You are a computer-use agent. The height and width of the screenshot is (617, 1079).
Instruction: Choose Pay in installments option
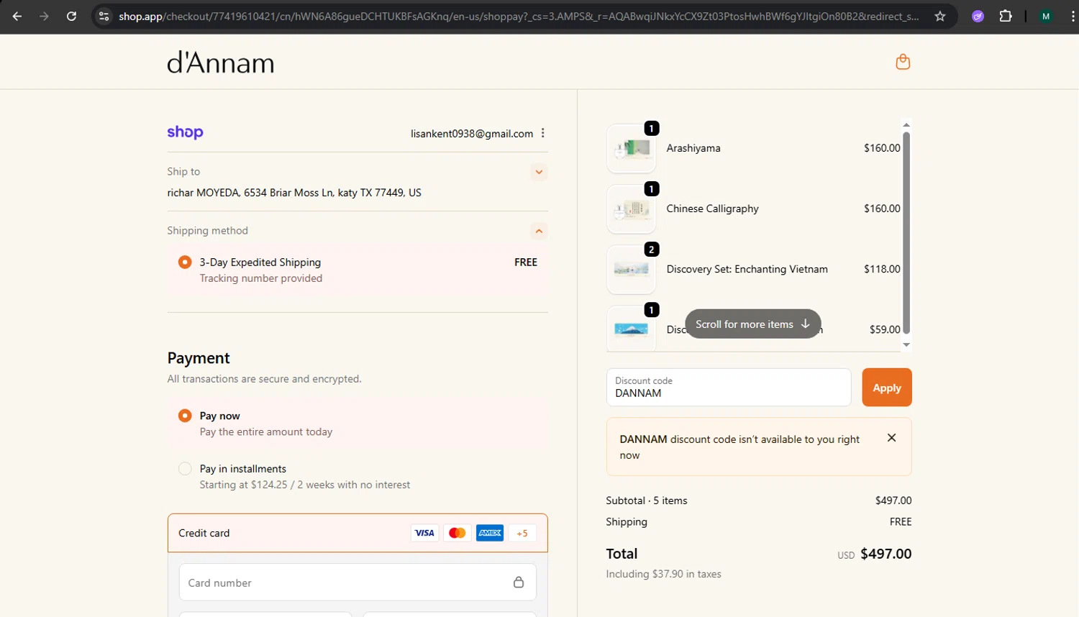pyautogui.click(x=185, y=469)
